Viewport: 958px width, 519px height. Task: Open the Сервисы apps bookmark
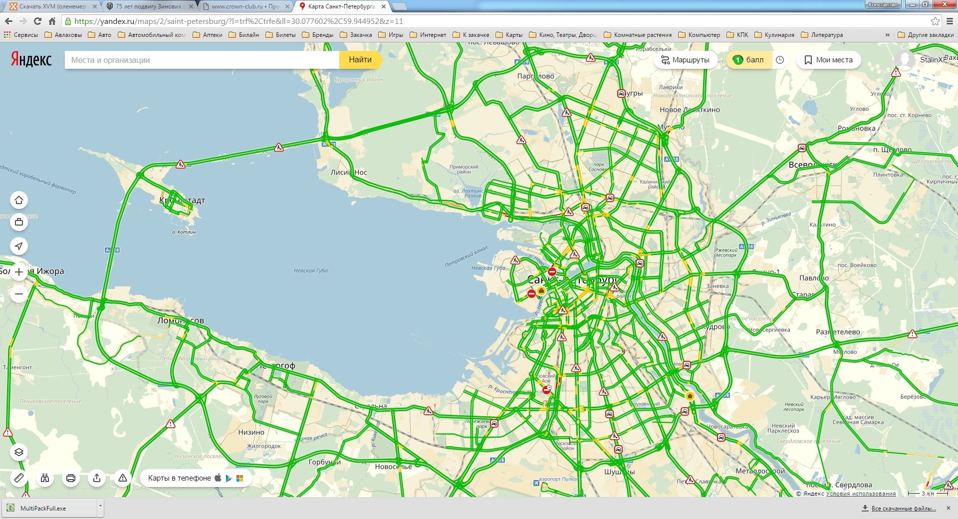(21, 35)
